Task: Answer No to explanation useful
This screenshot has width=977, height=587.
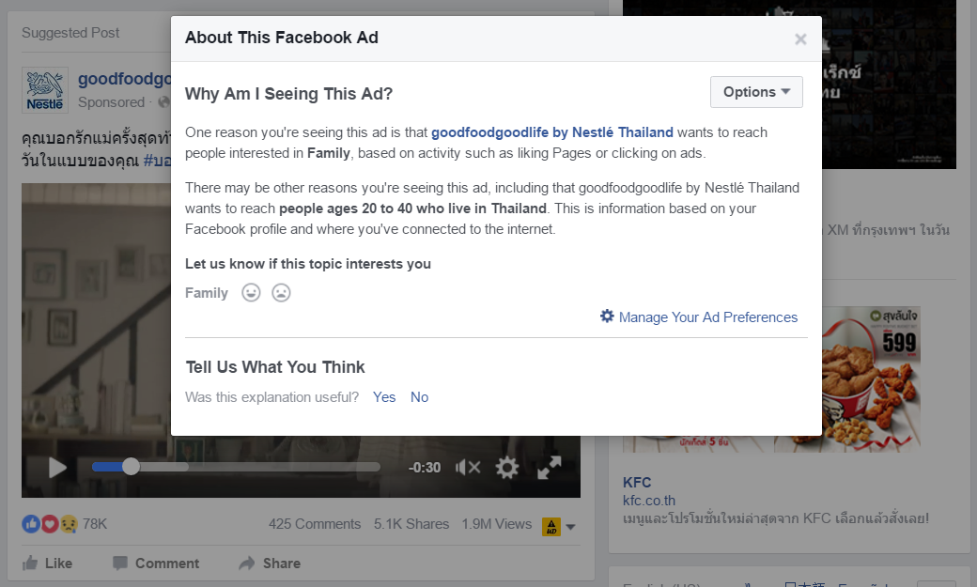Action: (x=419, y=397)
